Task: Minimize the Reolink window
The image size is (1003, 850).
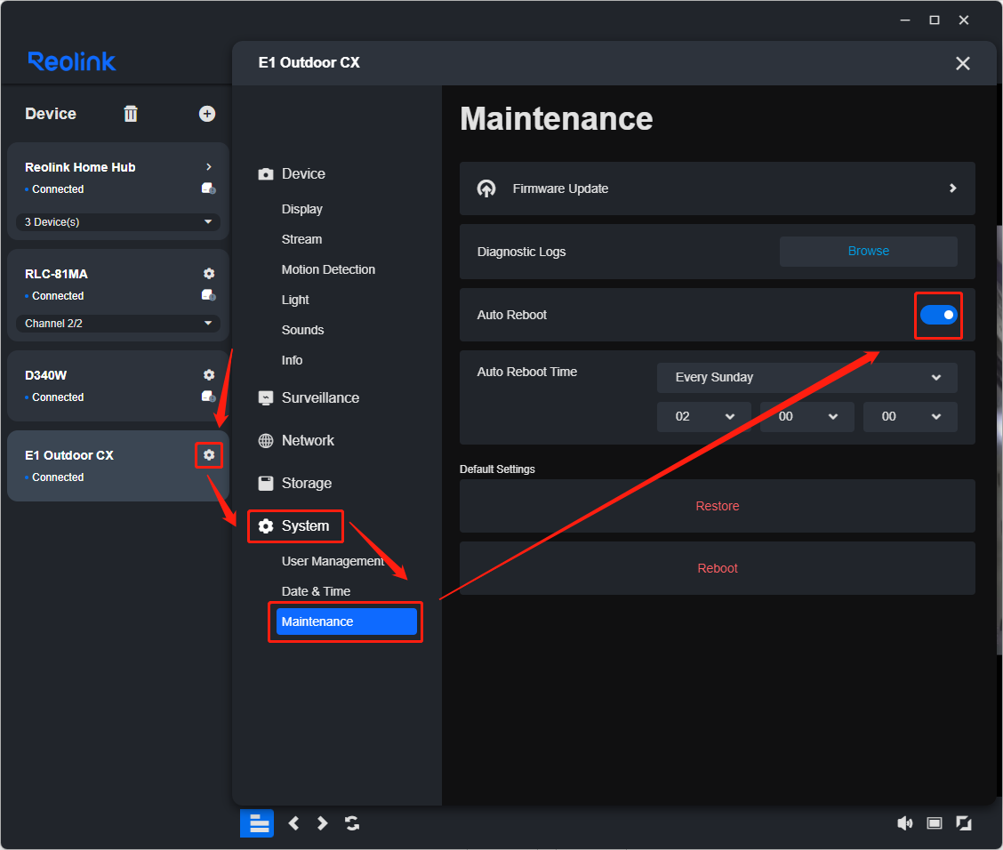Action: [904, 20]
